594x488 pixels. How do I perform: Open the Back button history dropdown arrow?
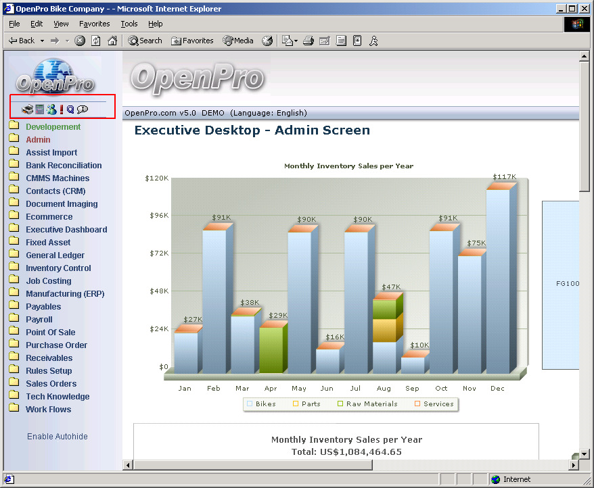(42, 41)
